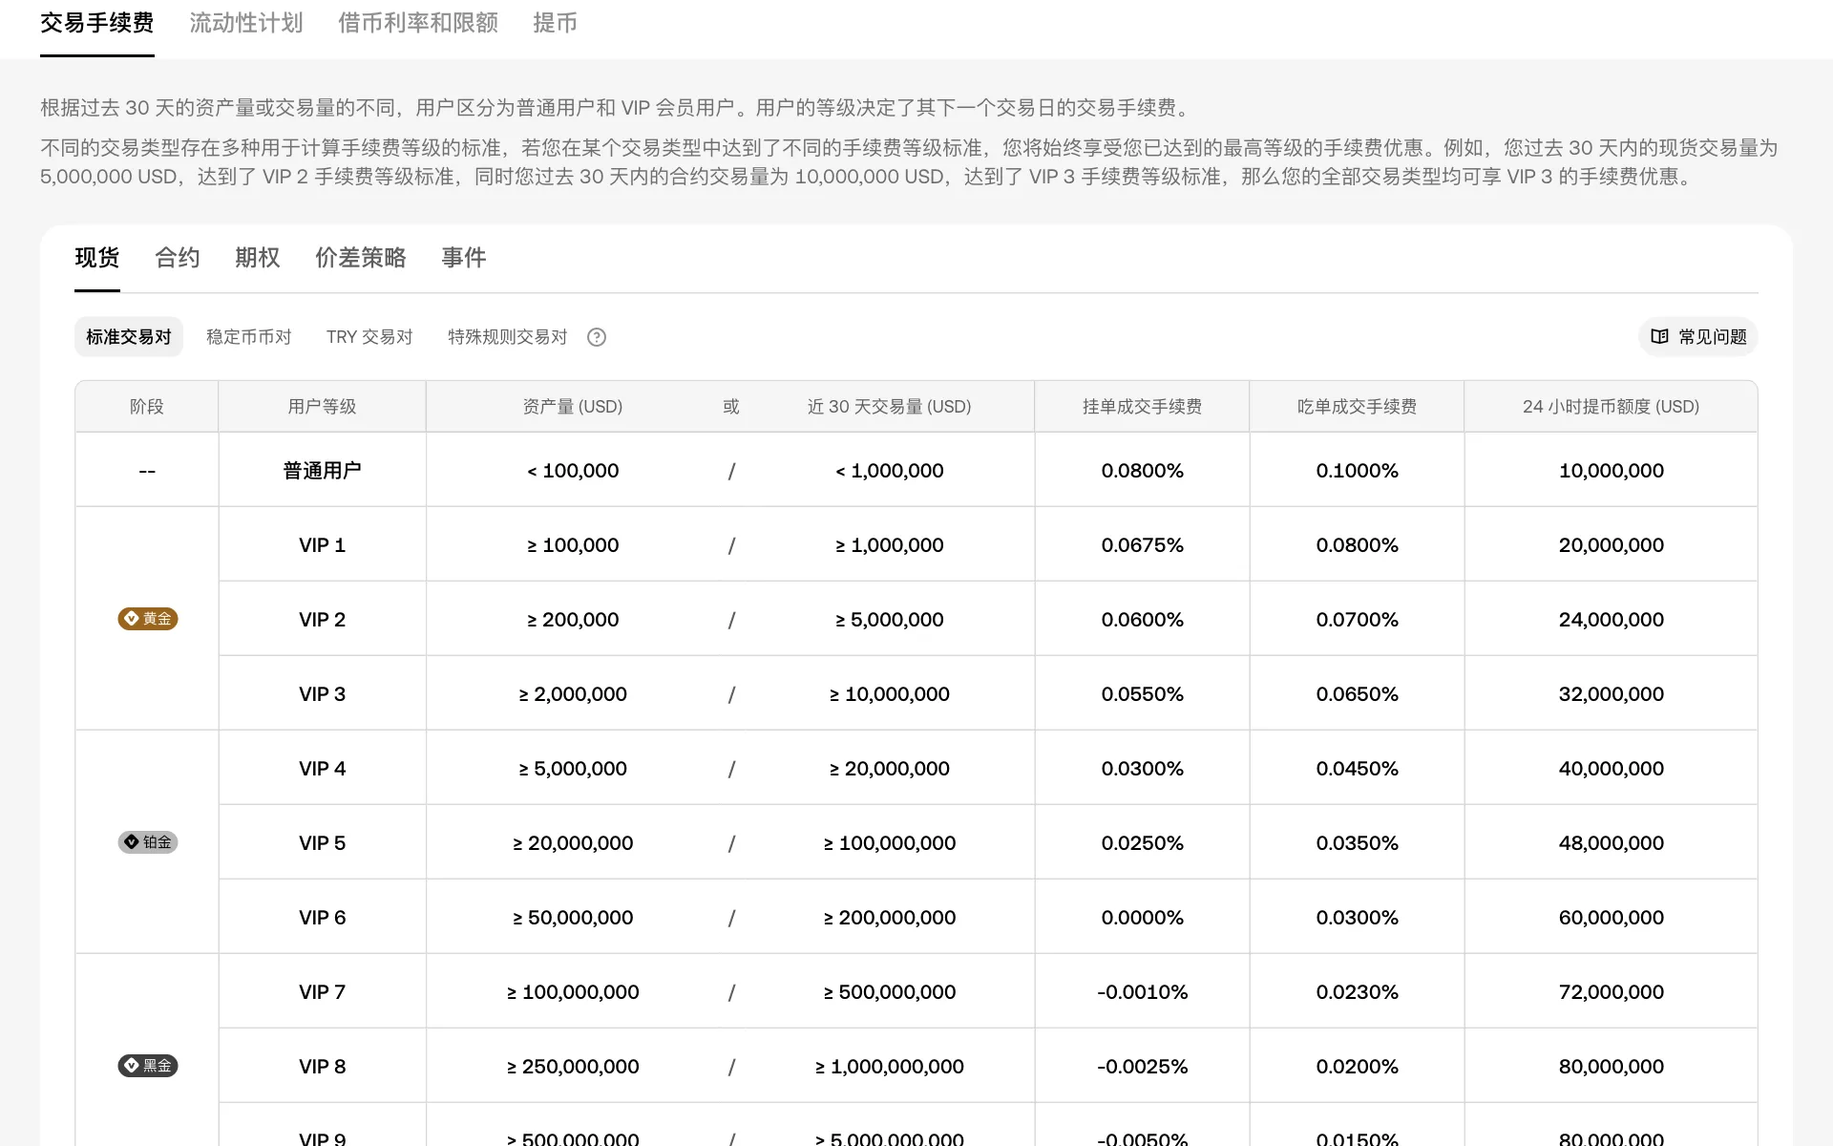The width and height of the screenshot is (1833, 1146).
Task: Click the 普通用户 row label
Action: tap(322, 471)
